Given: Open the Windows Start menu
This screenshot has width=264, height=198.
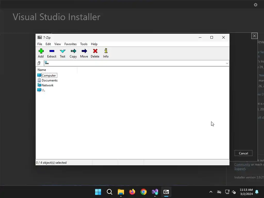Looking at the screenshot, I should pos(98,192).
